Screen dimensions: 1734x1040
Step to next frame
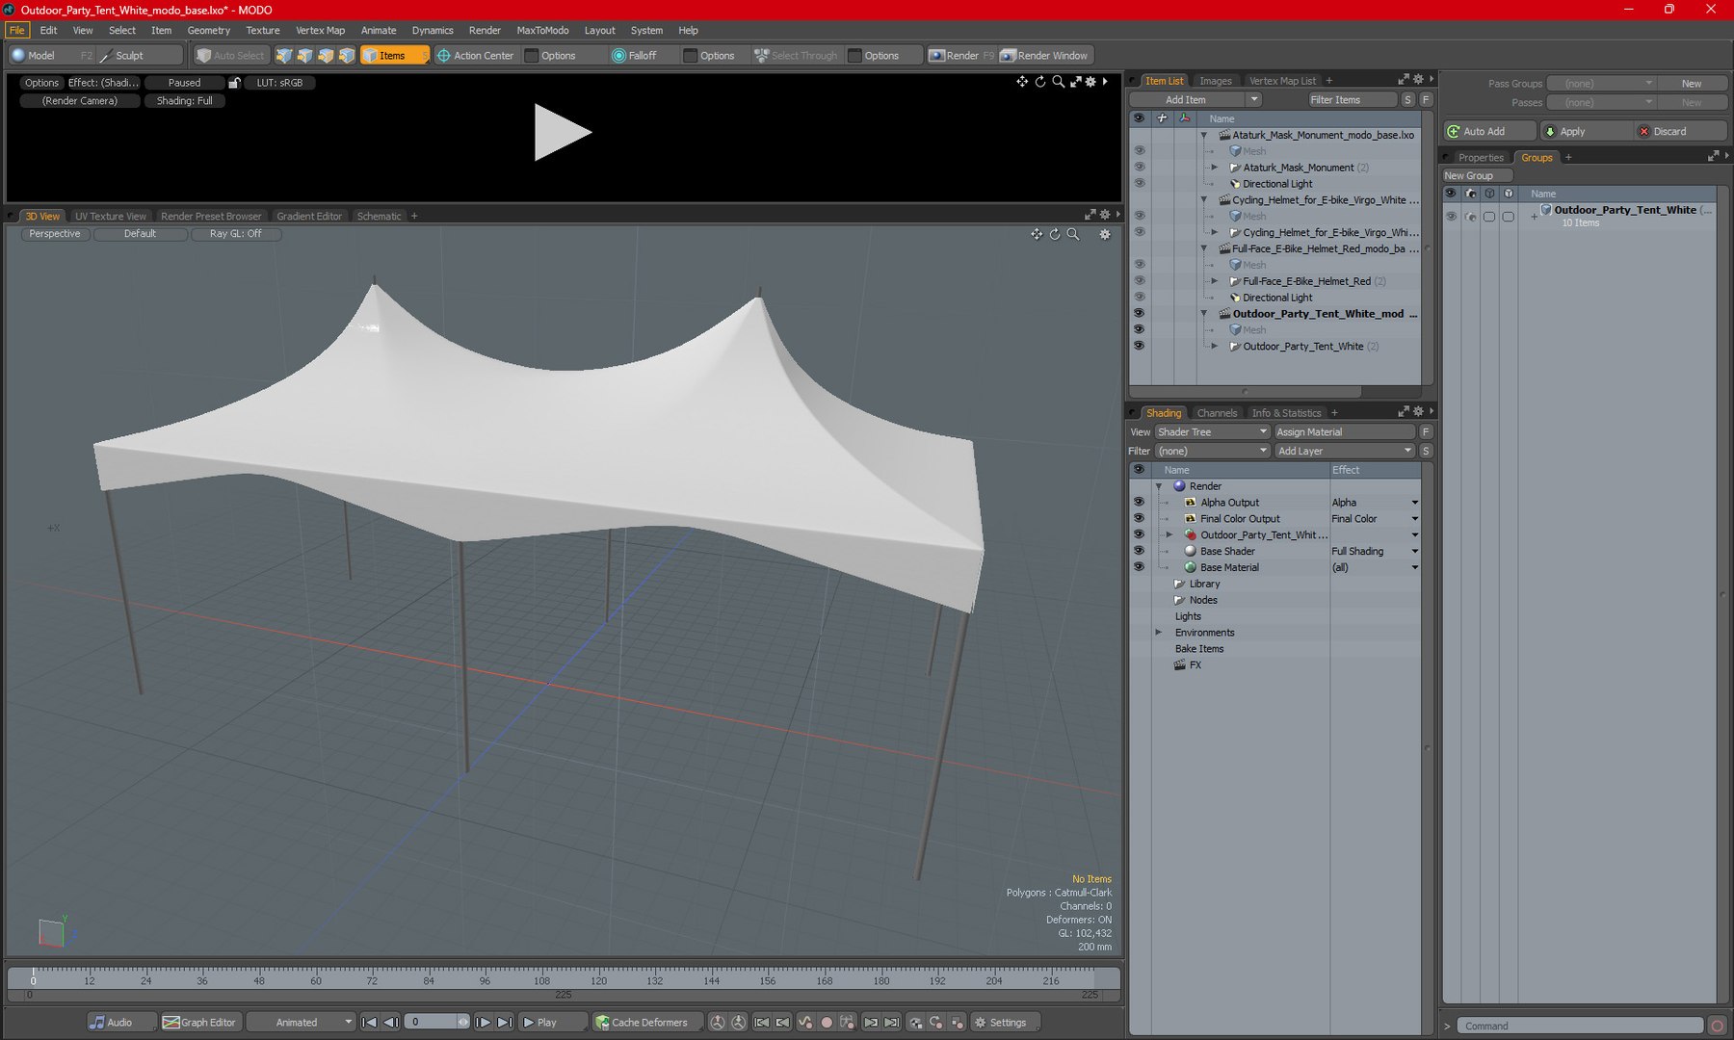(x=484, y=1022)
